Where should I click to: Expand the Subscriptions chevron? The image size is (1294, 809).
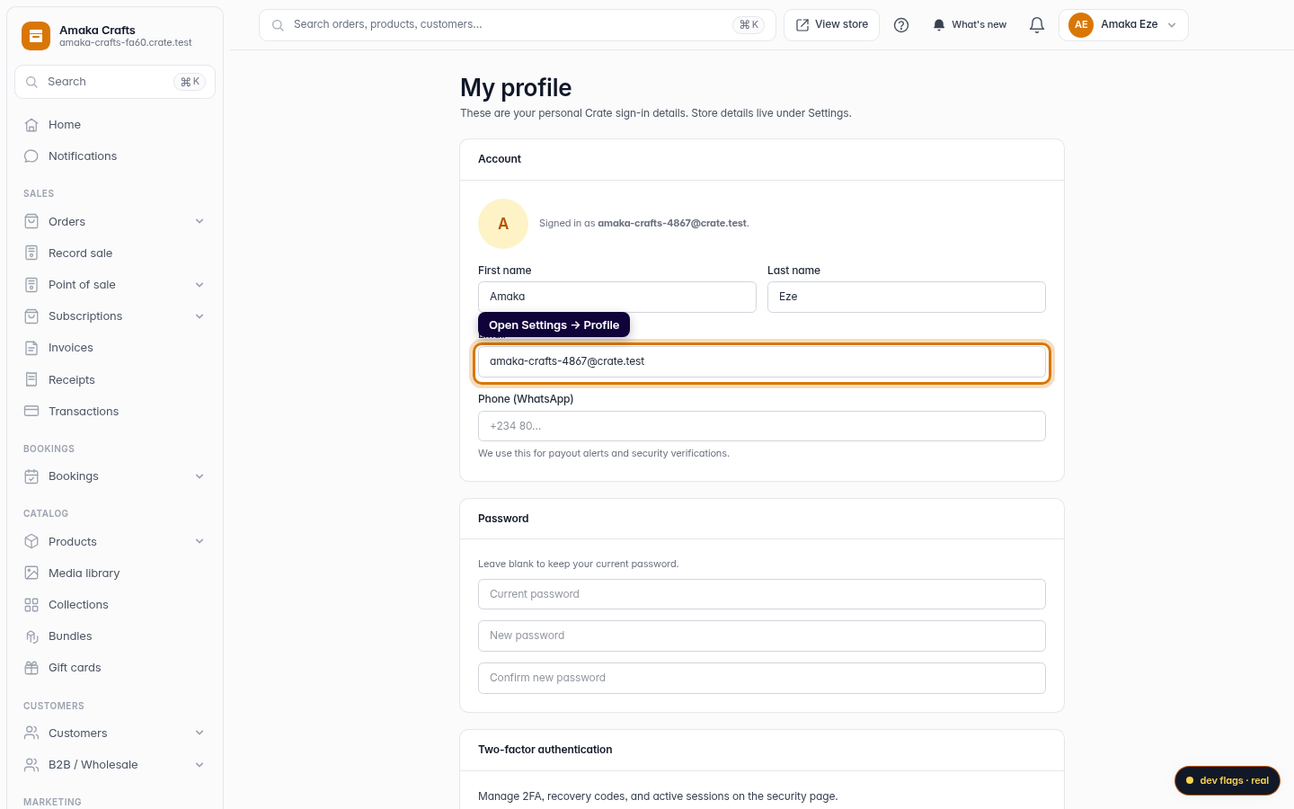199,316
